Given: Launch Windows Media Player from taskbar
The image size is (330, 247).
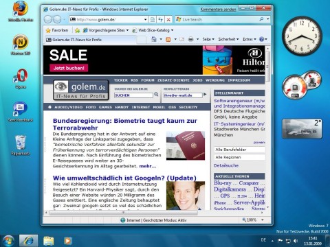Looking at the screenshot, I should 67,241.
